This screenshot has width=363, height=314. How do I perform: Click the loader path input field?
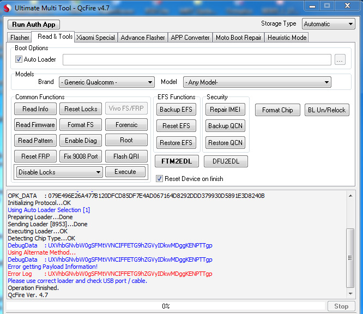tap(197, 60)
